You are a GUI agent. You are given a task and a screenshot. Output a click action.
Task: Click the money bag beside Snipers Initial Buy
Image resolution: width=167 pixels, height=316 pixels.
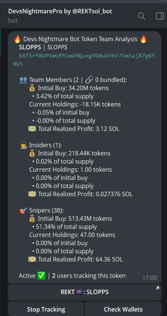click(x=32, y=219)
